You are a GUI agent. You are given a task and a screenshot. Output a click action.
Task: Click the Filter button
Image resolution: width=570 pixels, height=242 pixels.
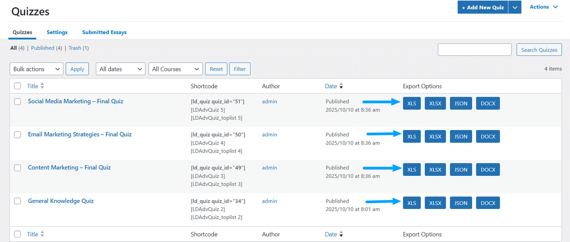(240, 69)
